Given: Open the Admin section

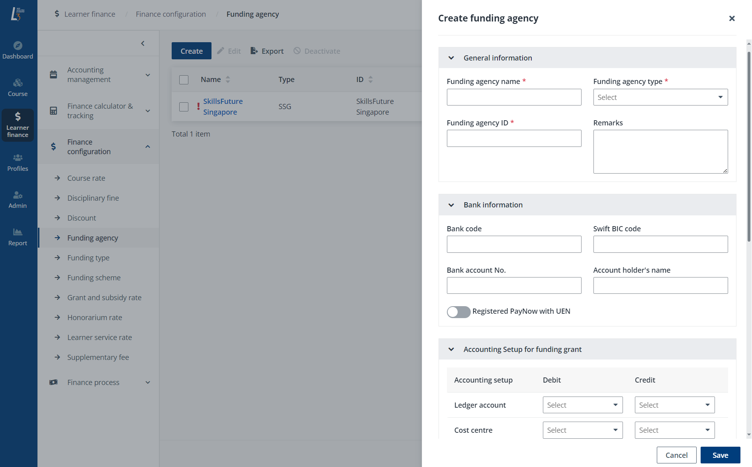Looking at the screenshot, I should (x=18, y=199).
